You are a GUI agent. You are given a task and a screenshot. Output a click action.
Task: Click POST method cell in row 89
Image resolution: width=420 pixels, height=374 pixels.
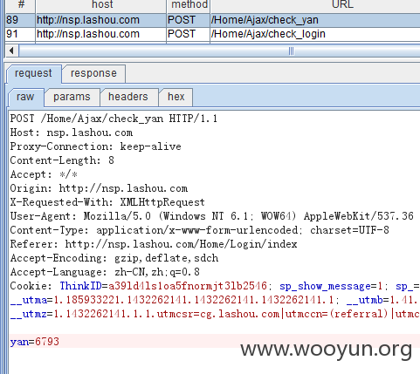tap(189, 20)
